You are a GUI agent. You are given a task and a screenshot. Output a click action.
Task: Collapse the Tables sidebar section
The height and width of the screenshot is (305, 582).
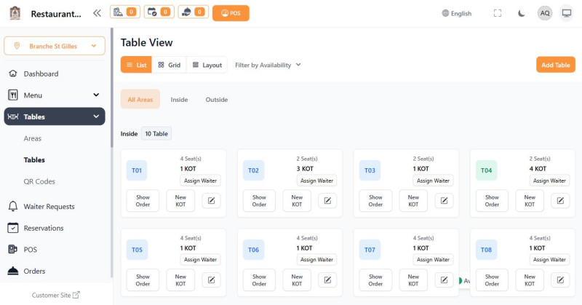(55, 116)
